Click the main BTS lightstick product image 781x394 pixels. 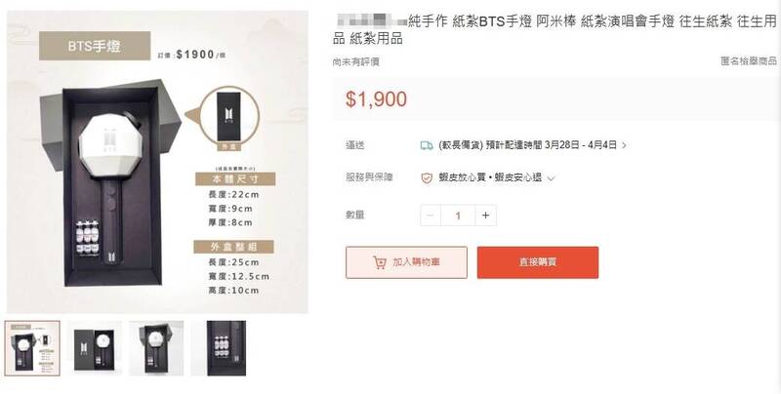click(157, 162)
